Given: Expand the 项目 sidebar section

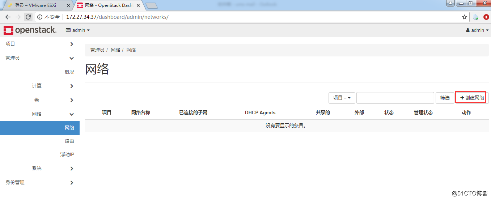Looking at the screenshot, I should pyautogui.click(x=40, y=44).
